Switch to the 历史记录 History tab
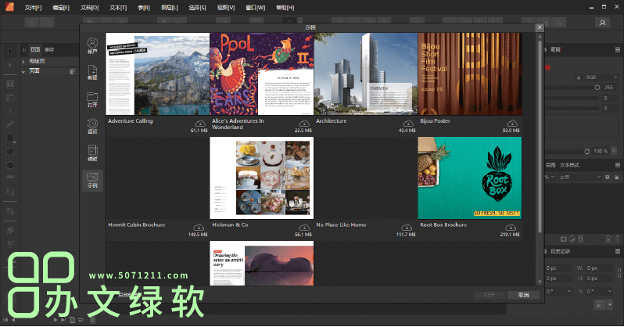The width and height of the screenshot is (624, 327). pyautogui.click(x=561, y=251)
